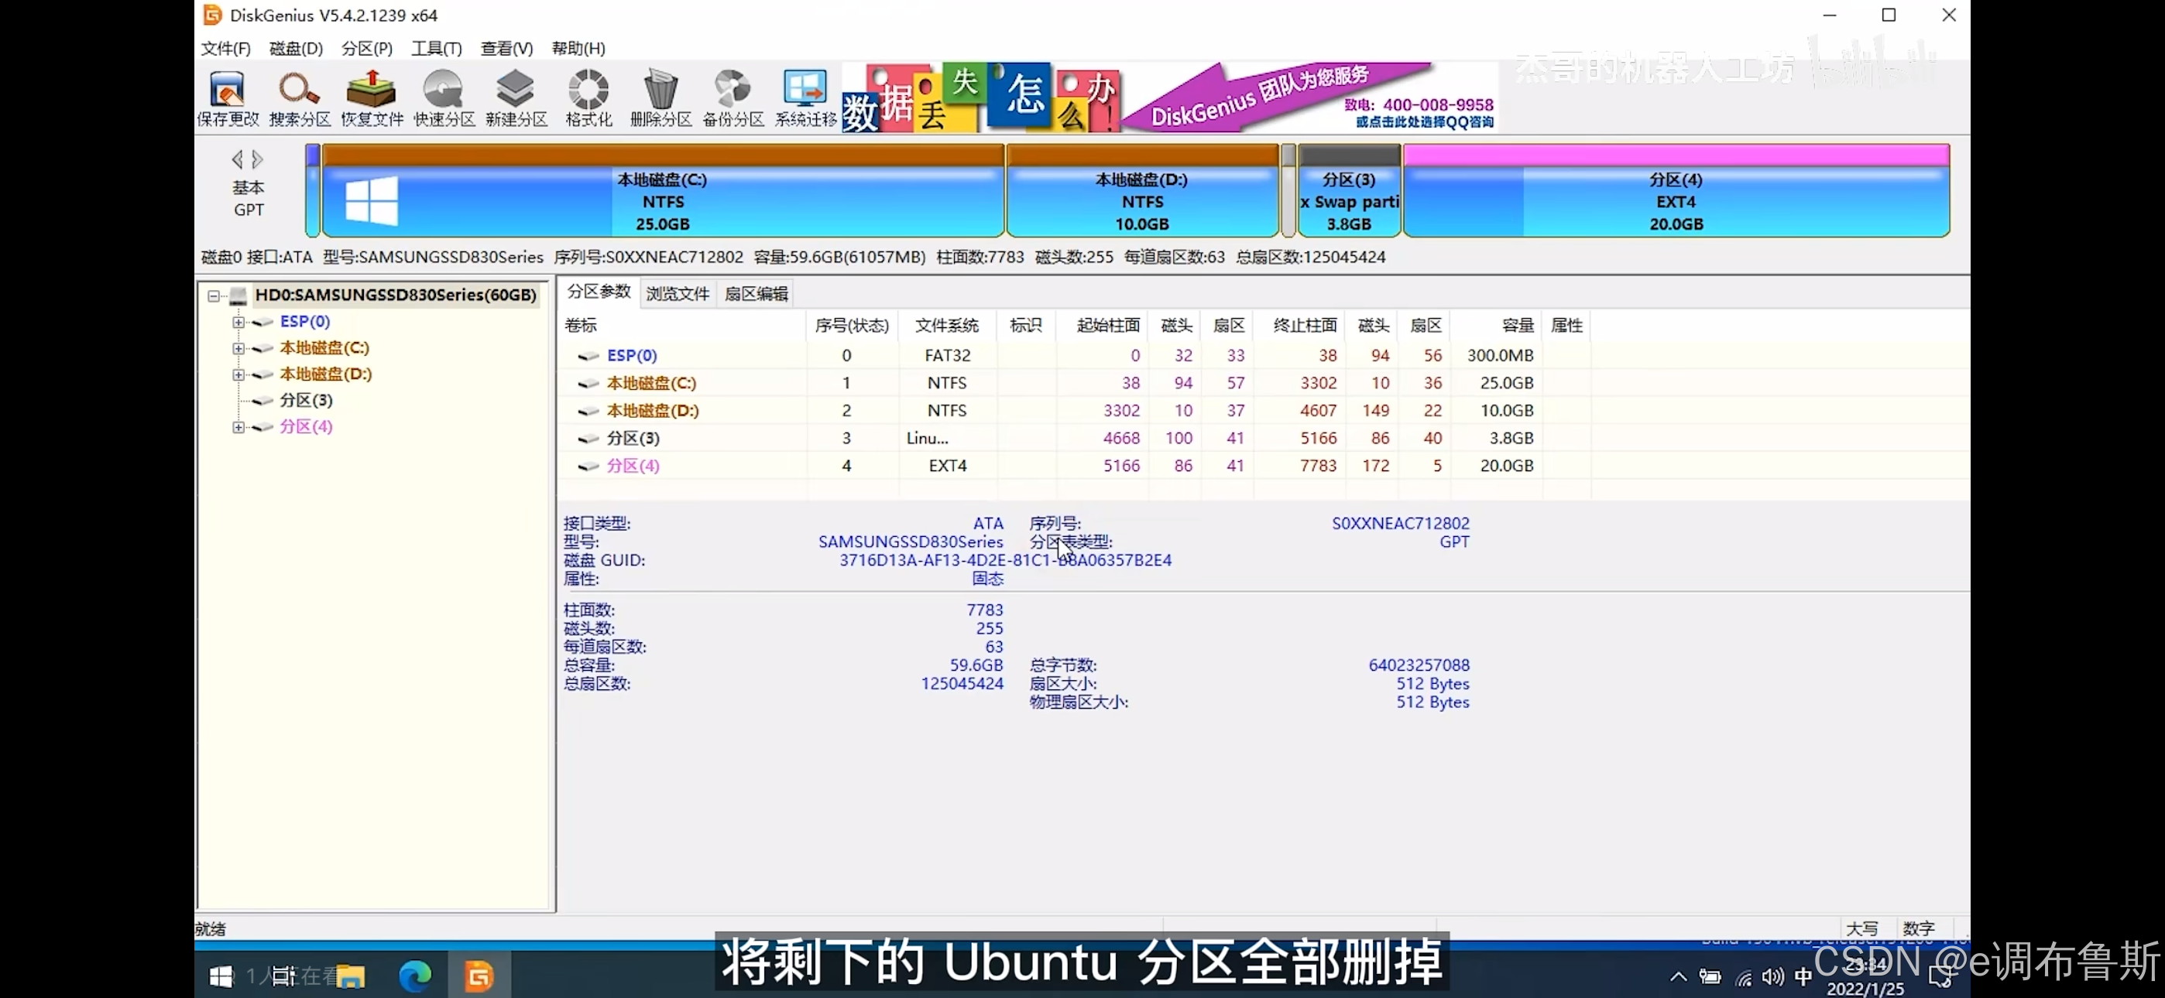Open File Explorer from the taskbar
This screenshot has width=2165, height=998.
[x=352, y=976]
